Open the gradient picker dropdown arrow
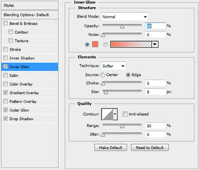This screenshot has height=170, width=199. point(155,44)
